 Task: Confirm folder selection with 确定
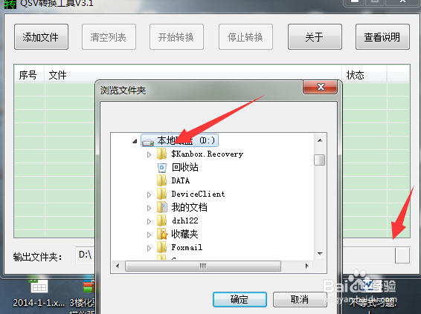[240, 299]
